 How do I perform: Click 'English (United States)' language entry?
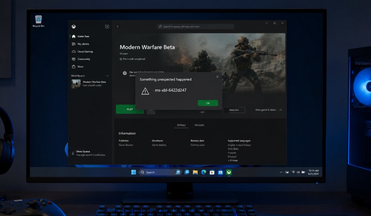pos(239,145)
